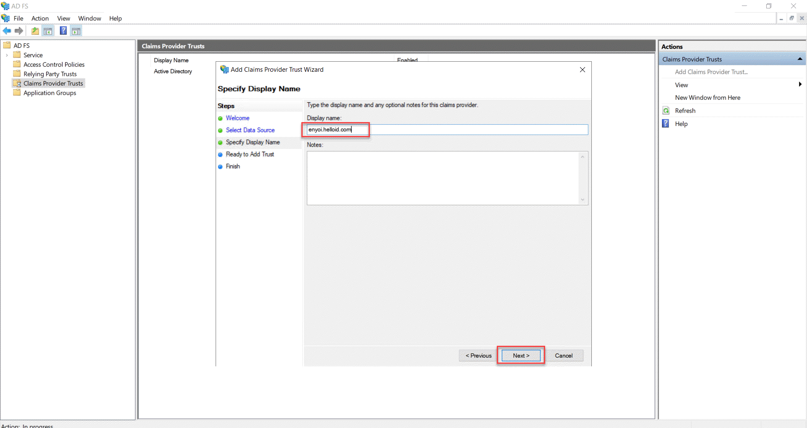
Task: Select Claims Provider Trusts tree node
Action: [x=53, y=83]
